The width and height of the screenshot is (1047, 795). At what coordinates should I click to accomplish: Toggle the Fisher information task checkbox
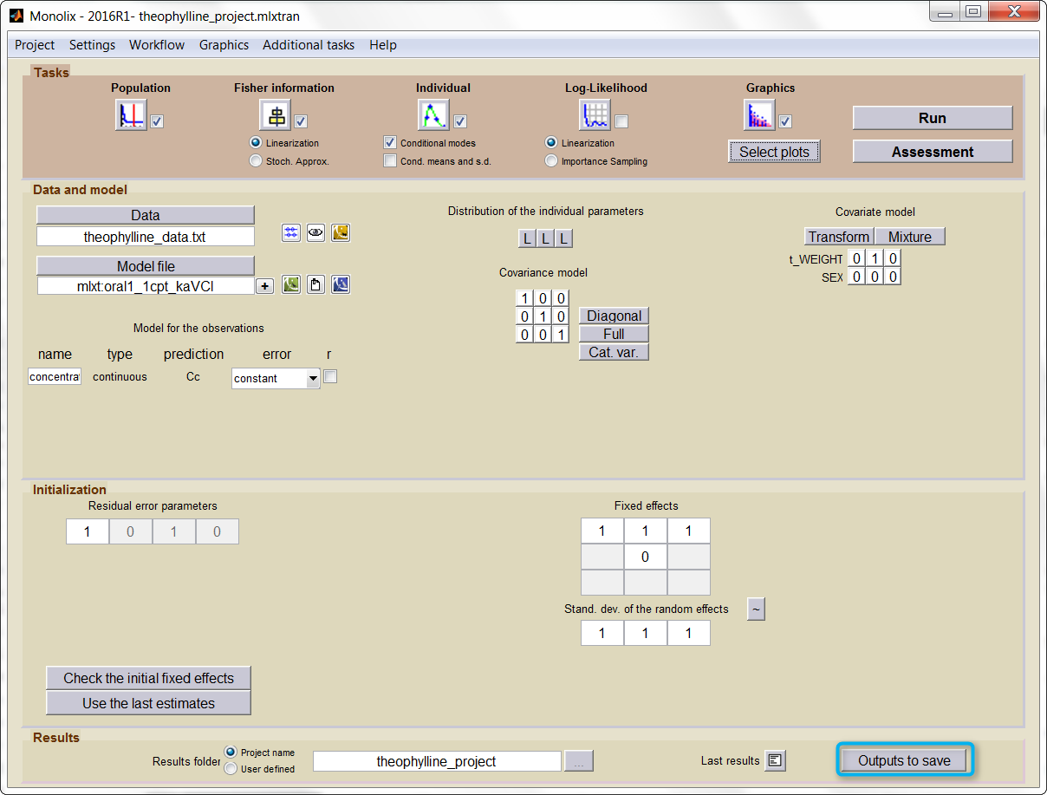[x=301, y=121]
